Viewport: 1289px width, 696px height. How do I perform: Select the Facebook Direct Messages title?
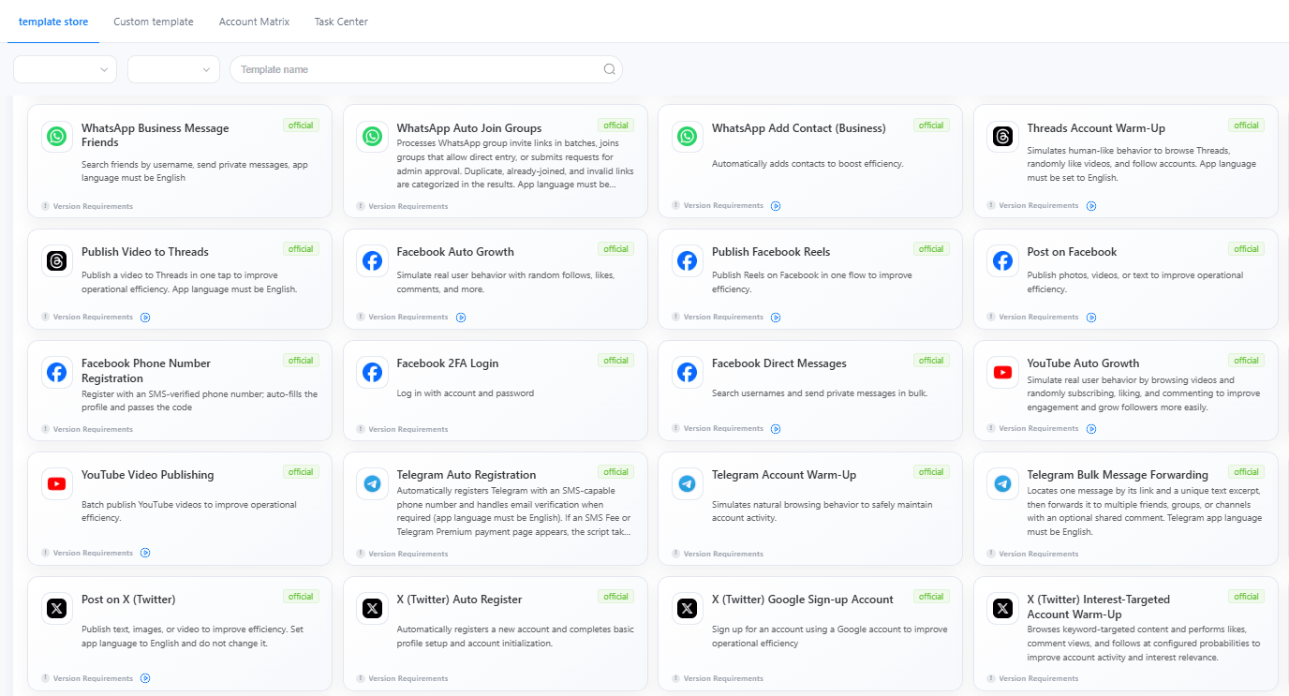[x=779, y=363]
